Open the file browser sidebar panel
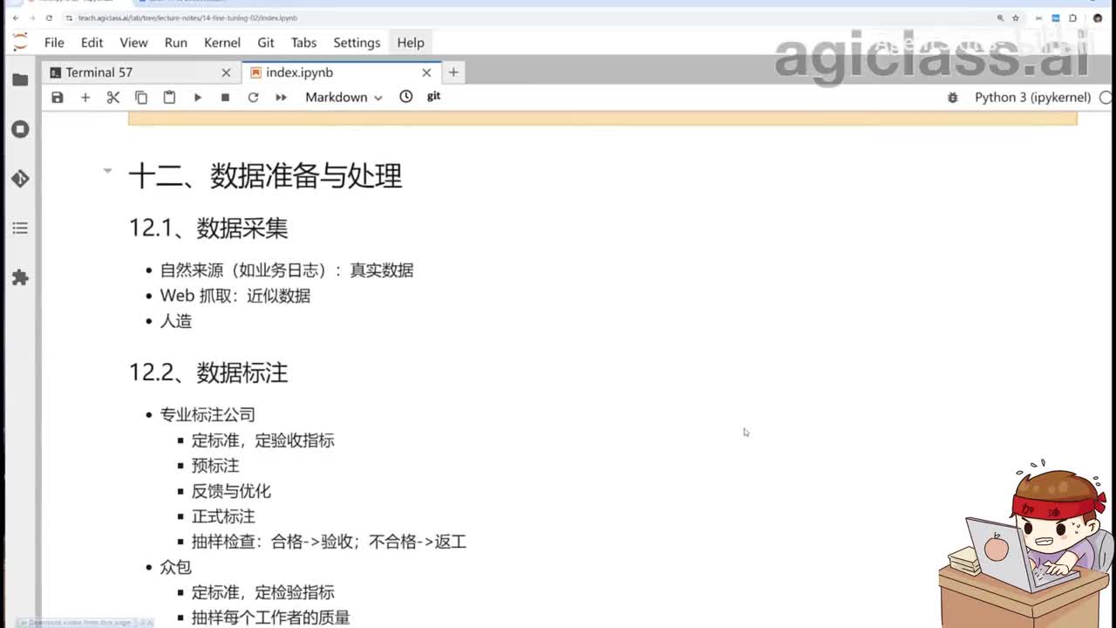This screenshot has width=1116, height=628. coord(19,79)
